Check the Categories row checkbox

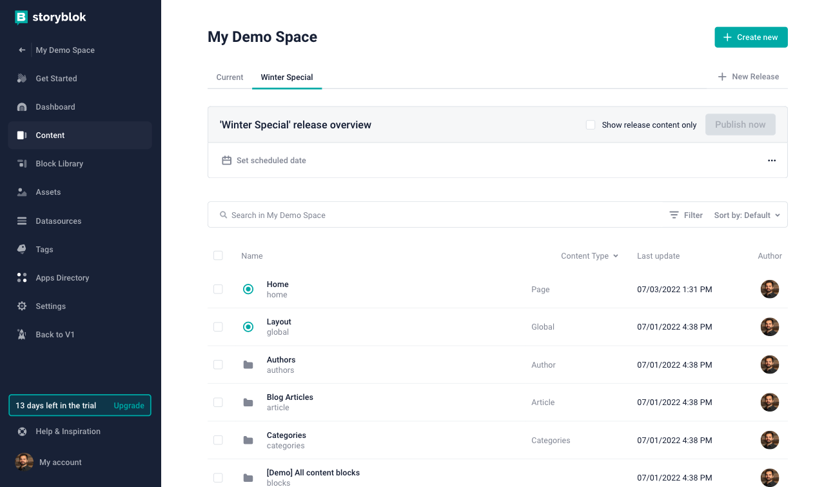click(x=218, y=440)
